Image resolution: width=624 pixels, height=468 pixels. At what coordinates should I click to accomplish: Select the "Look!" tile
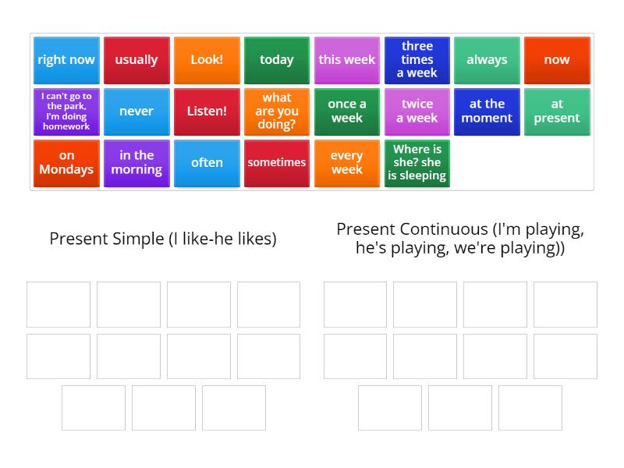(207, 60)
